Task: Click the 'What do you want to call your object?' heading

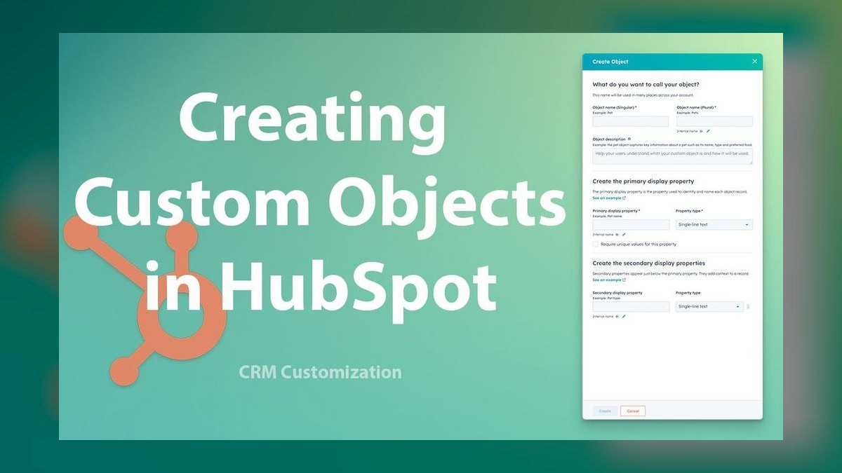Action: point(646,84)
